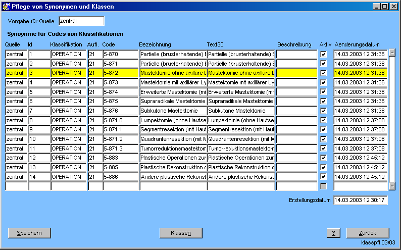Disable Aktiv for row Id 14
Viewport: 401px width, 250px height.
[323, 177]
